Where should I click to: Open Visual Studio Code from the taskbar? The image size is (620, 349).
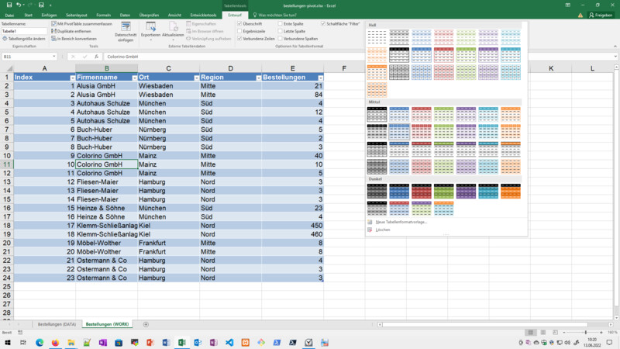click(x=229, y=342)
